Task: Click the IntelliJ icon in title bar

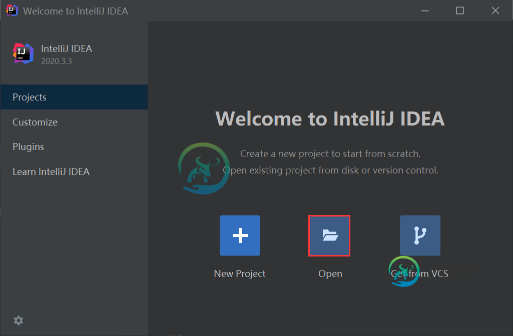Action: coord(12,10)
